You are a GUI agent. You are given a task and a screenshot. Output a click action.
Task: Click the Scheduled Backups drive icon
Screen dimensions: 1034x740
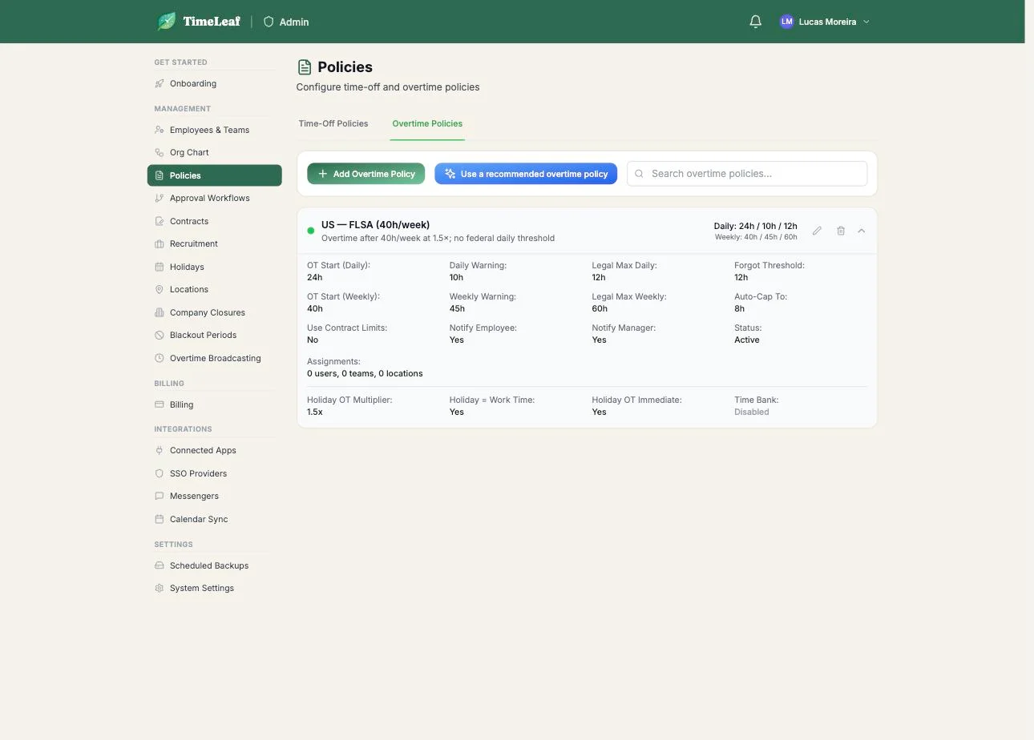coord(160,565)
